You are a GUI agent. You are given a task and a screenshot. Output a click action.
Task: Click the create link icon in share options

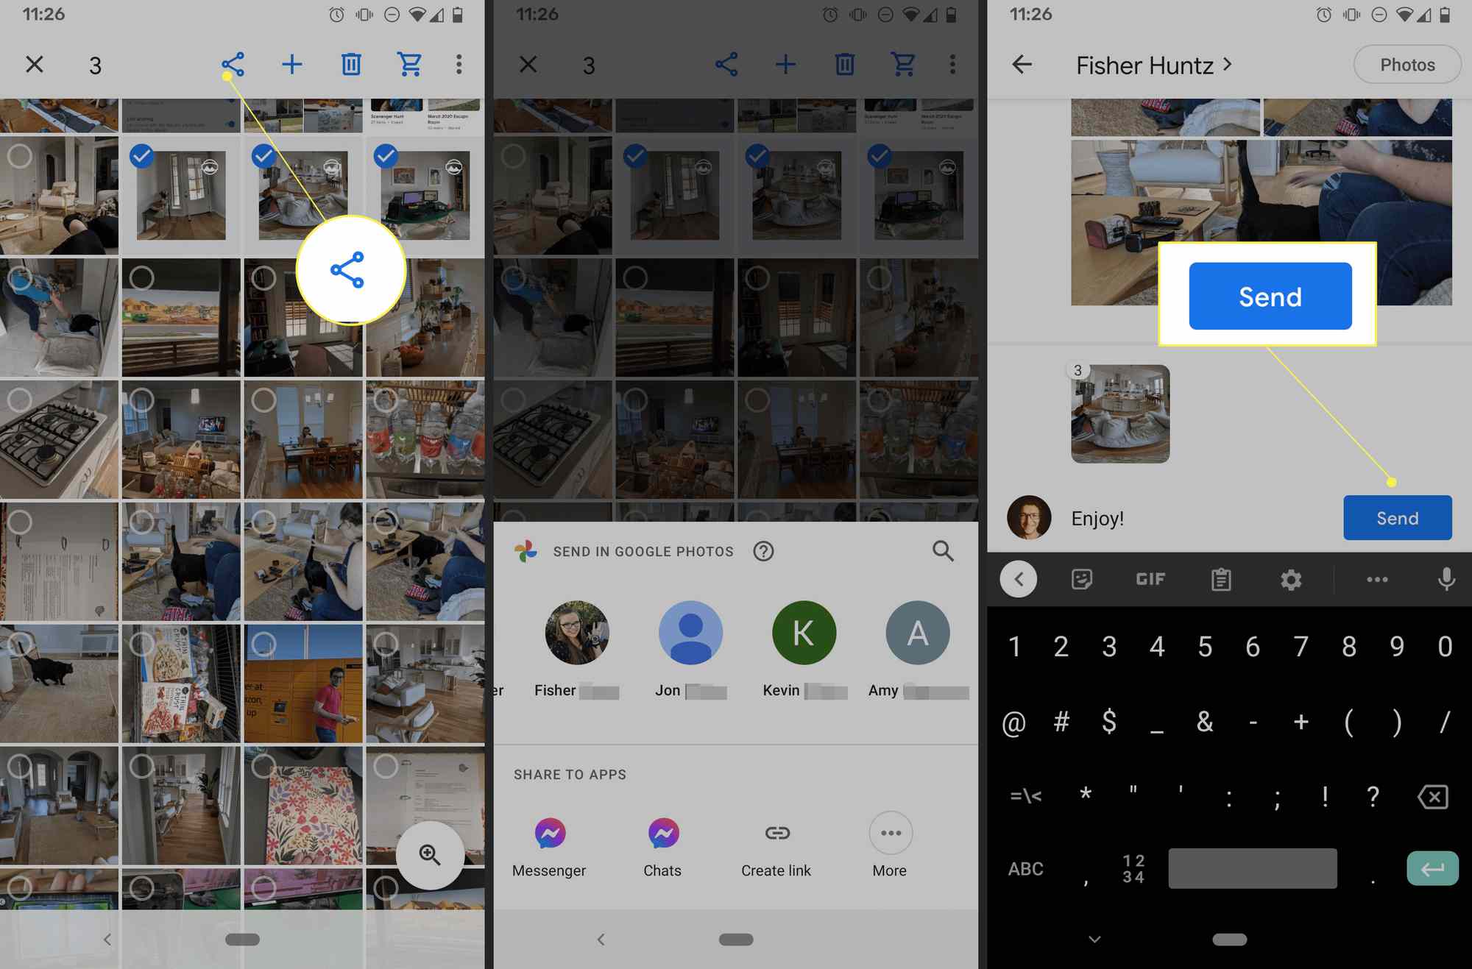[x=776, y=833]
